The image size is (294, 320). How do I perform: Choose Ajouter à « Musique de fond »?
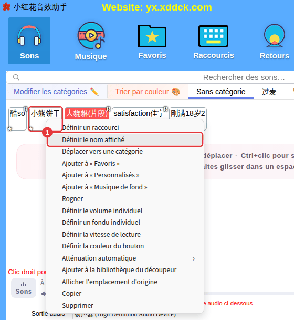click(x=125, y=187)
